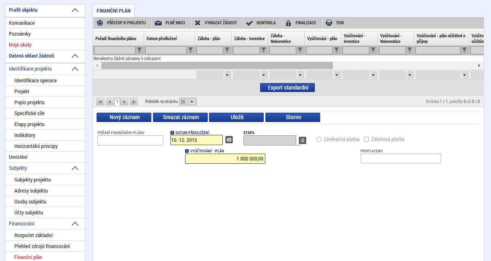Click filter icon for Vyúčtování - plán očištěné column

[x=465, y=50]
